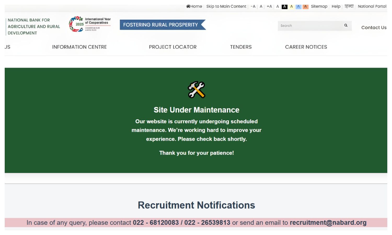Viewport: 392px width, 235px height.
Task: Decrease font size with -A
Action: point(253,6)
